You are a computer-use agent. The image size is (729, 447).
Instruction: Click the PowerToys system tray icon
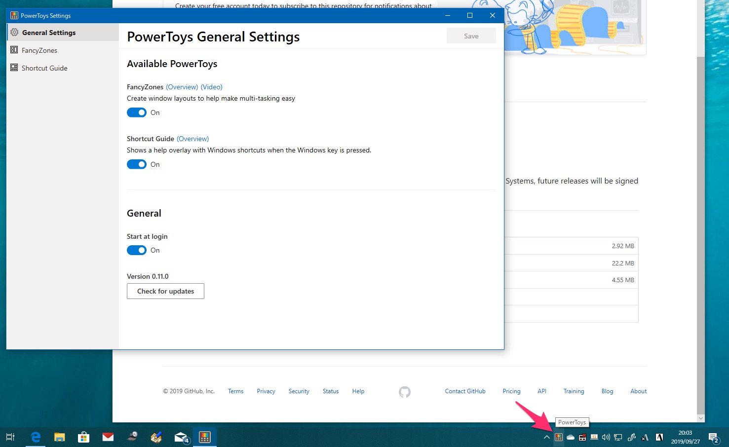[559, 437]
